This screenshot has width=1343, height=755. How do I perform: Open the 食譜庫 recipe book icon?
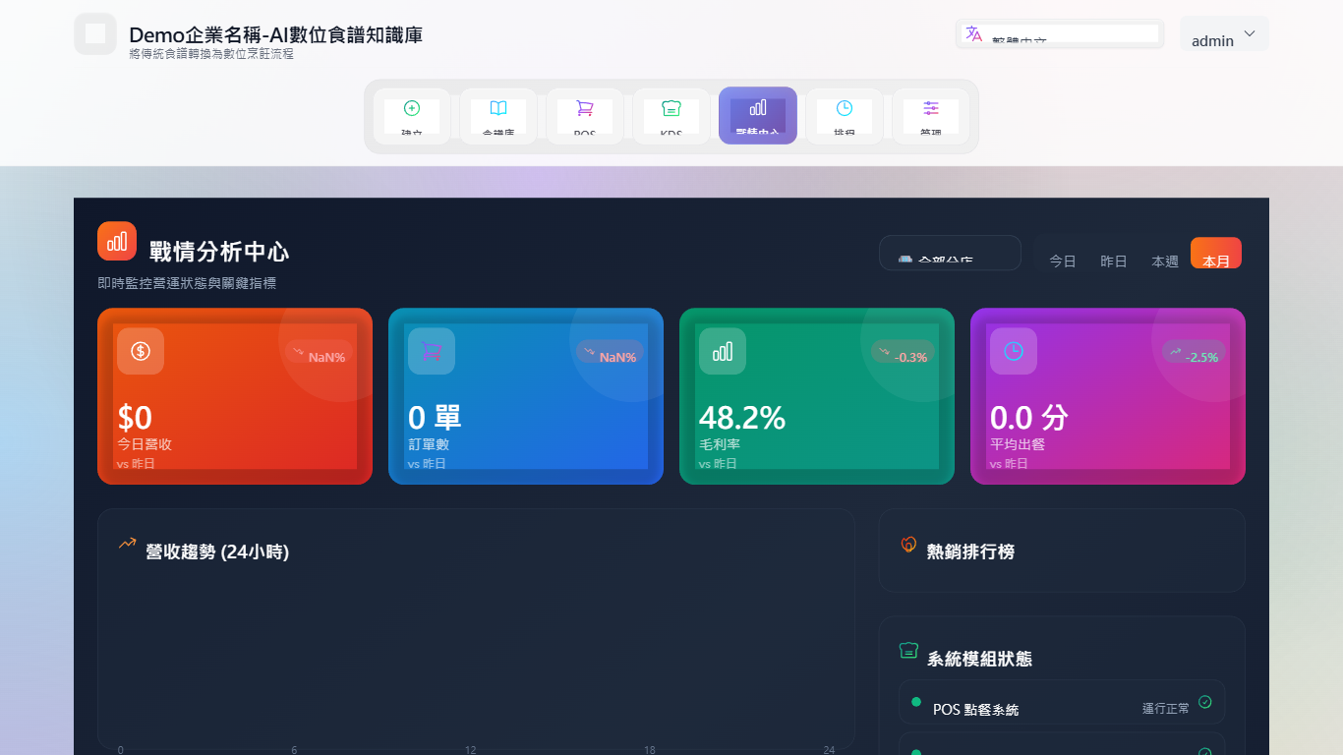(x=498, y=108)
